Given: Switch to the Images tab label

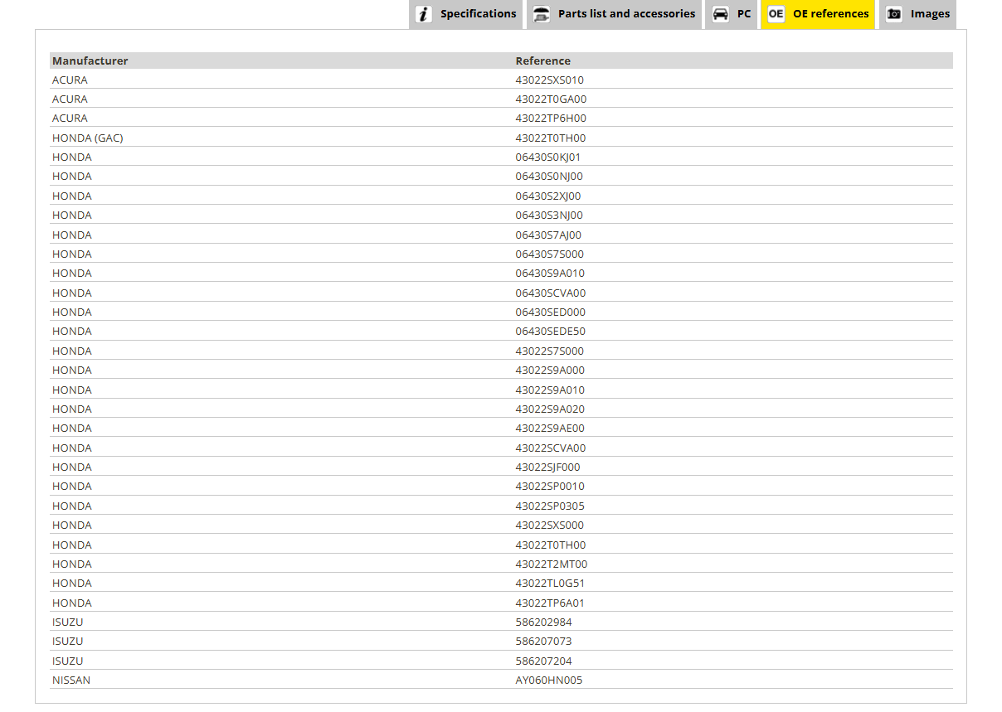Looking at the screenshot, I should 930,13.
